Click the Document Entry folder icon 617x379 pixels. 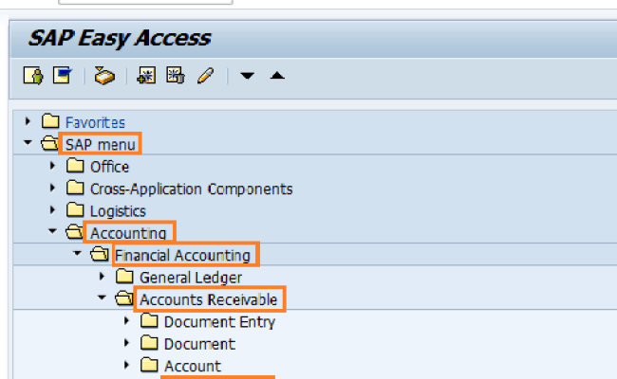[149, 320]
